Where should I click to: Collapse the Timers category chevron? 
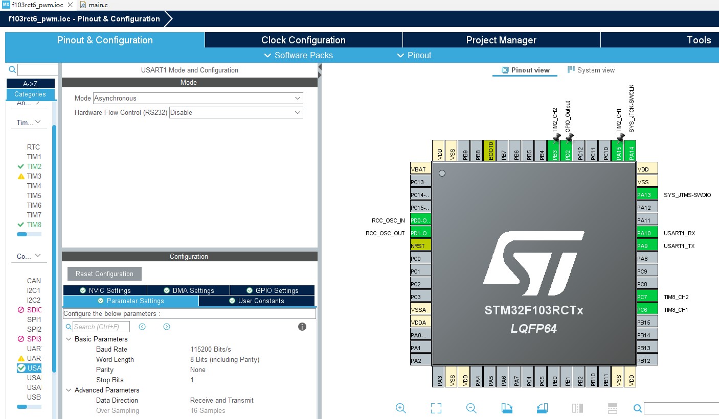pos(38,122)
